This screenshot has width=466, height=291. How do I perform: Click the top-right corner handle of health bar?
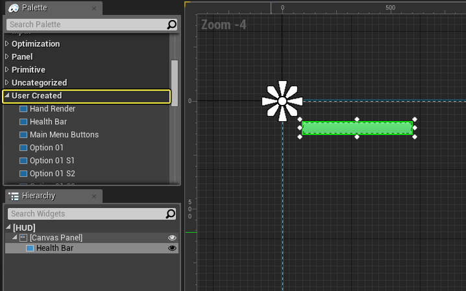point(415,119)
